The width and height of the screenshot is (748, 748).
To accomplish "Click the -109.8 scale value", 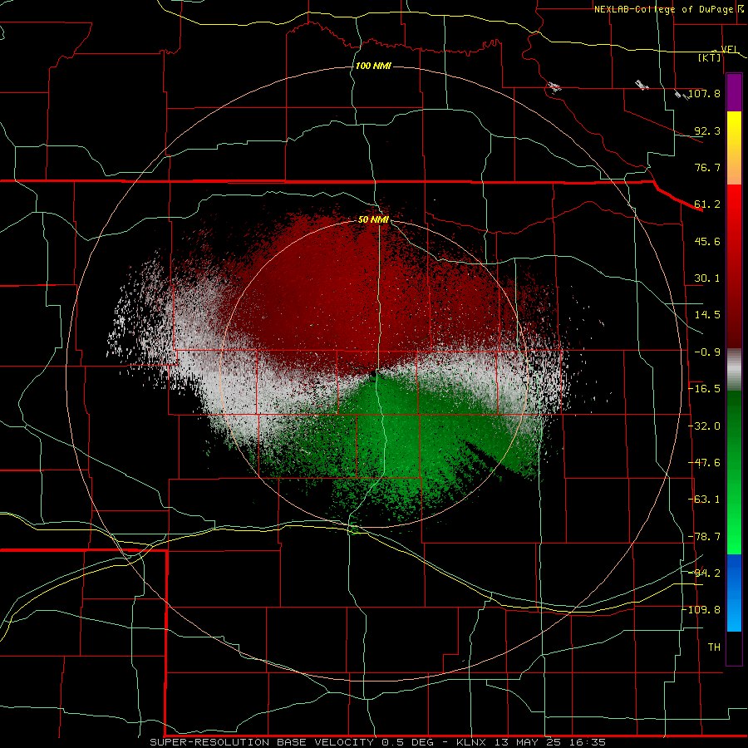I will click(x=702, y=610).
